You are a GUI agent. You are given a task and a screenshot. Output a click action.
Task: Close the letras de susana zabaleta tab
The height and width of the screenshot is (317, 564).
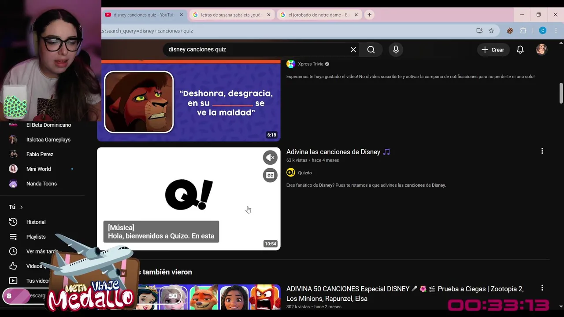268,15
